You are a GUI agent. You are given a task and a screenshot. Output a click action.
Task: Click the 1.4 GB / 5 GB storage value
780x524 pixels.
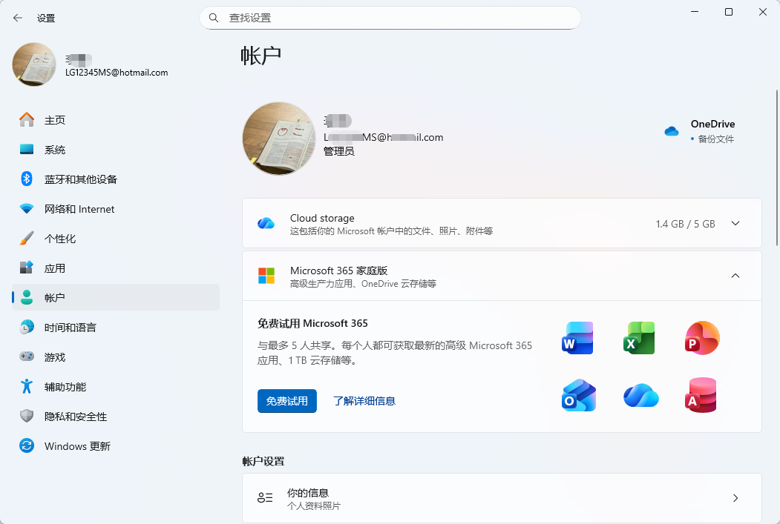click(x=685, y=224)
